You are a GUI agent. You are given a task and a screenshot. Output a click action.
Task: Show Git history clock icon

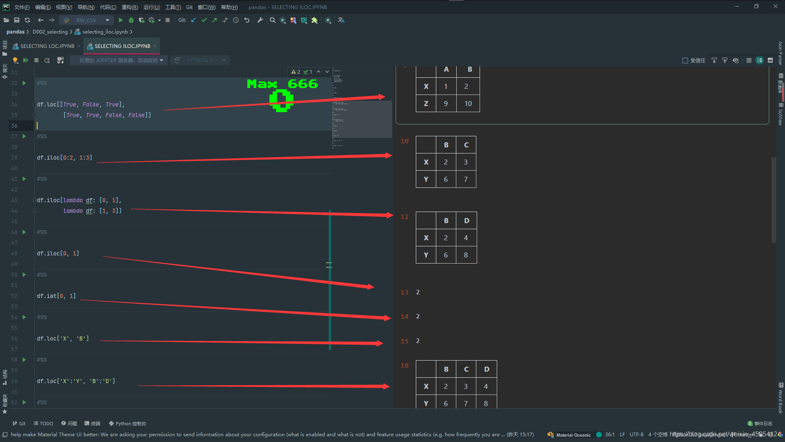pos(236,20)
